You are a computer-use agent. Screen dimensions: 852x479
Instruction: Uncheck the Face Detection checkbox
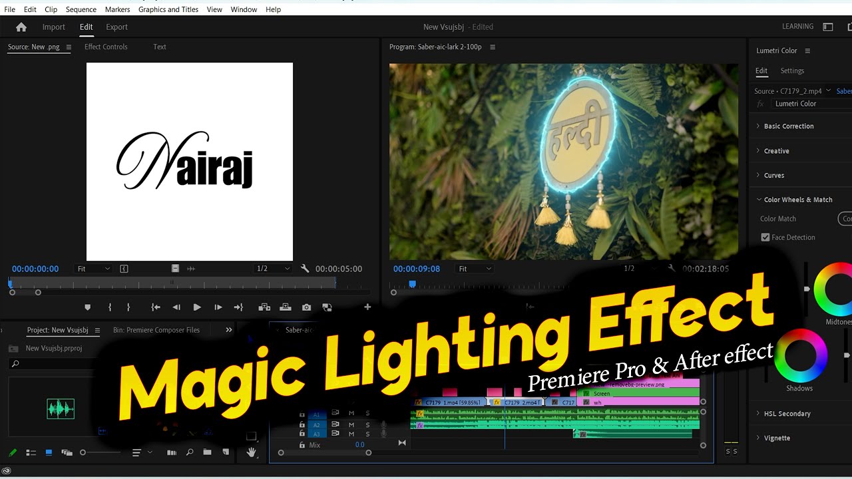(765, 237)
